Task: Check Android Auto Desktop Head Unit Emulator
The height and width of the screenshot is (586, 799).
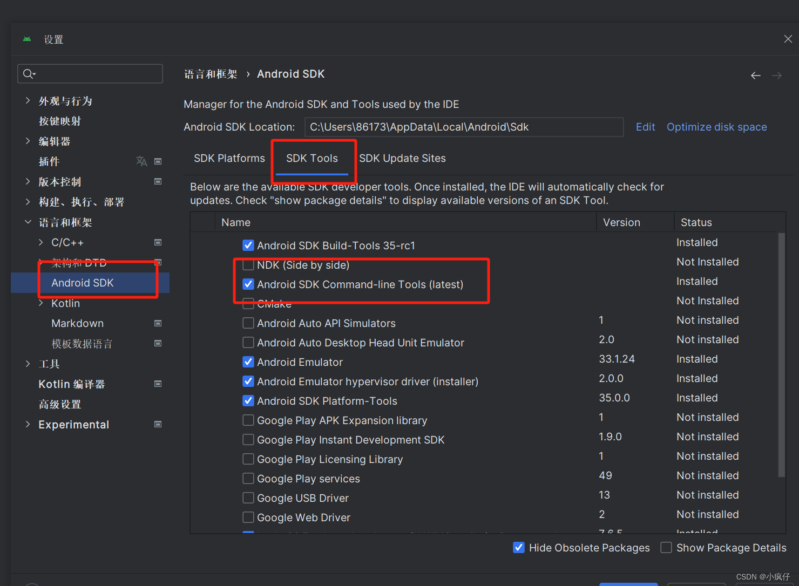Action: click(x=248, y=343)
